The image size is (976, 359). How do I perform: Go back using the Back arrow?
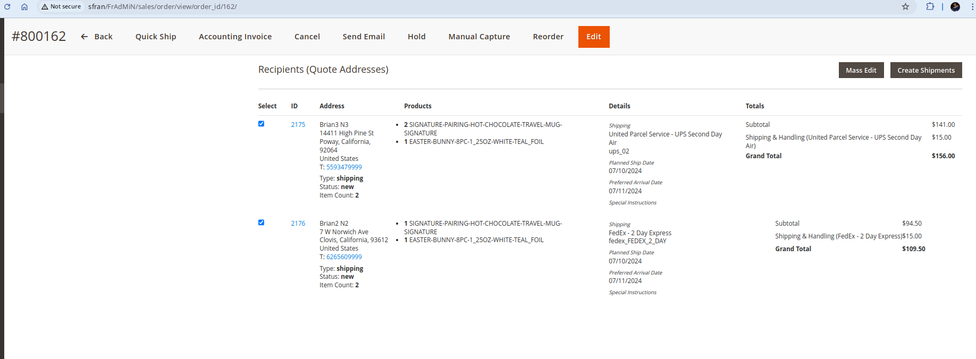coord(96,37)
